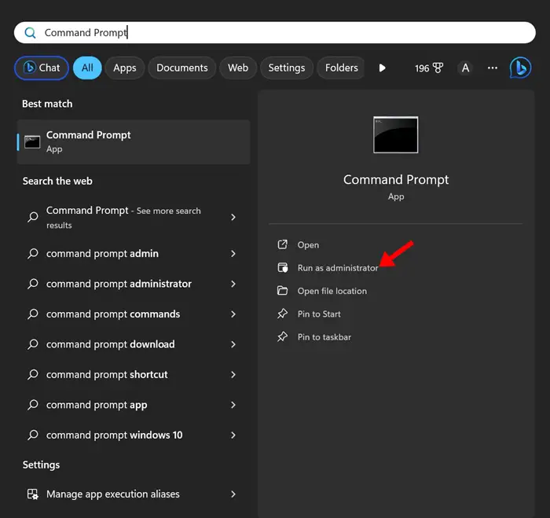Choose Run as administrator

[338, 268]
